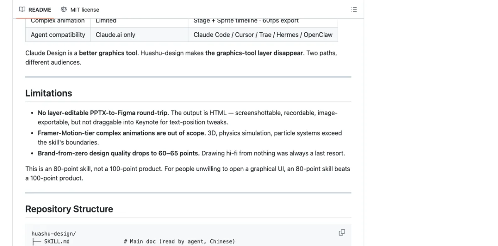Click '# Main doc (read by agent, Chinese)' comment
This screenshot has width=498, height=246.
coord(179,241)
